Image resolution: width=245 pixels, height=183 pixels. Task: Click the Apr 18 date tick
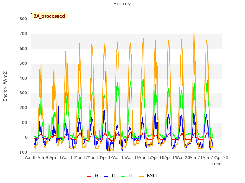pos(158,157)
